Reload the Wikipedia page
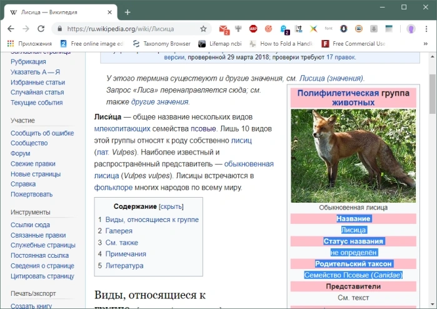This screenshot has height=309, width=437. pyautogui.click(x=41, y=29)
